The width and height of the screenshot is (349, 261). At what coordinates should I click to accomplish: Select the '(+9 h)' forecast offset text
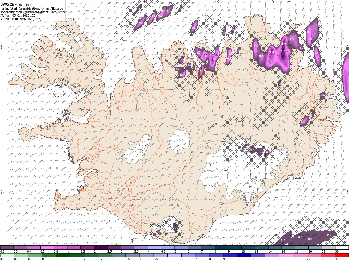[37, 19]
